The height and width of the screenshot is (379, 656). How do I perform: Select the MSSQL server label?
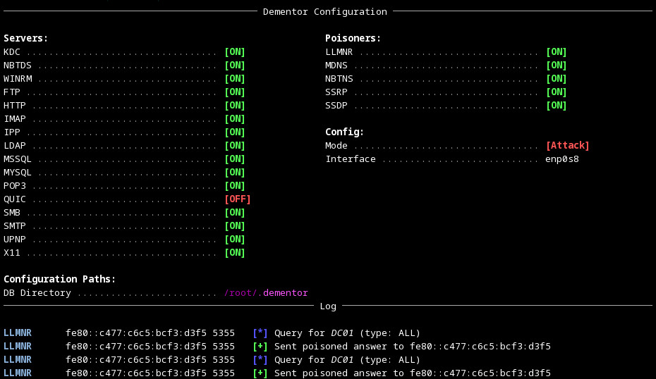pos(18,159)
